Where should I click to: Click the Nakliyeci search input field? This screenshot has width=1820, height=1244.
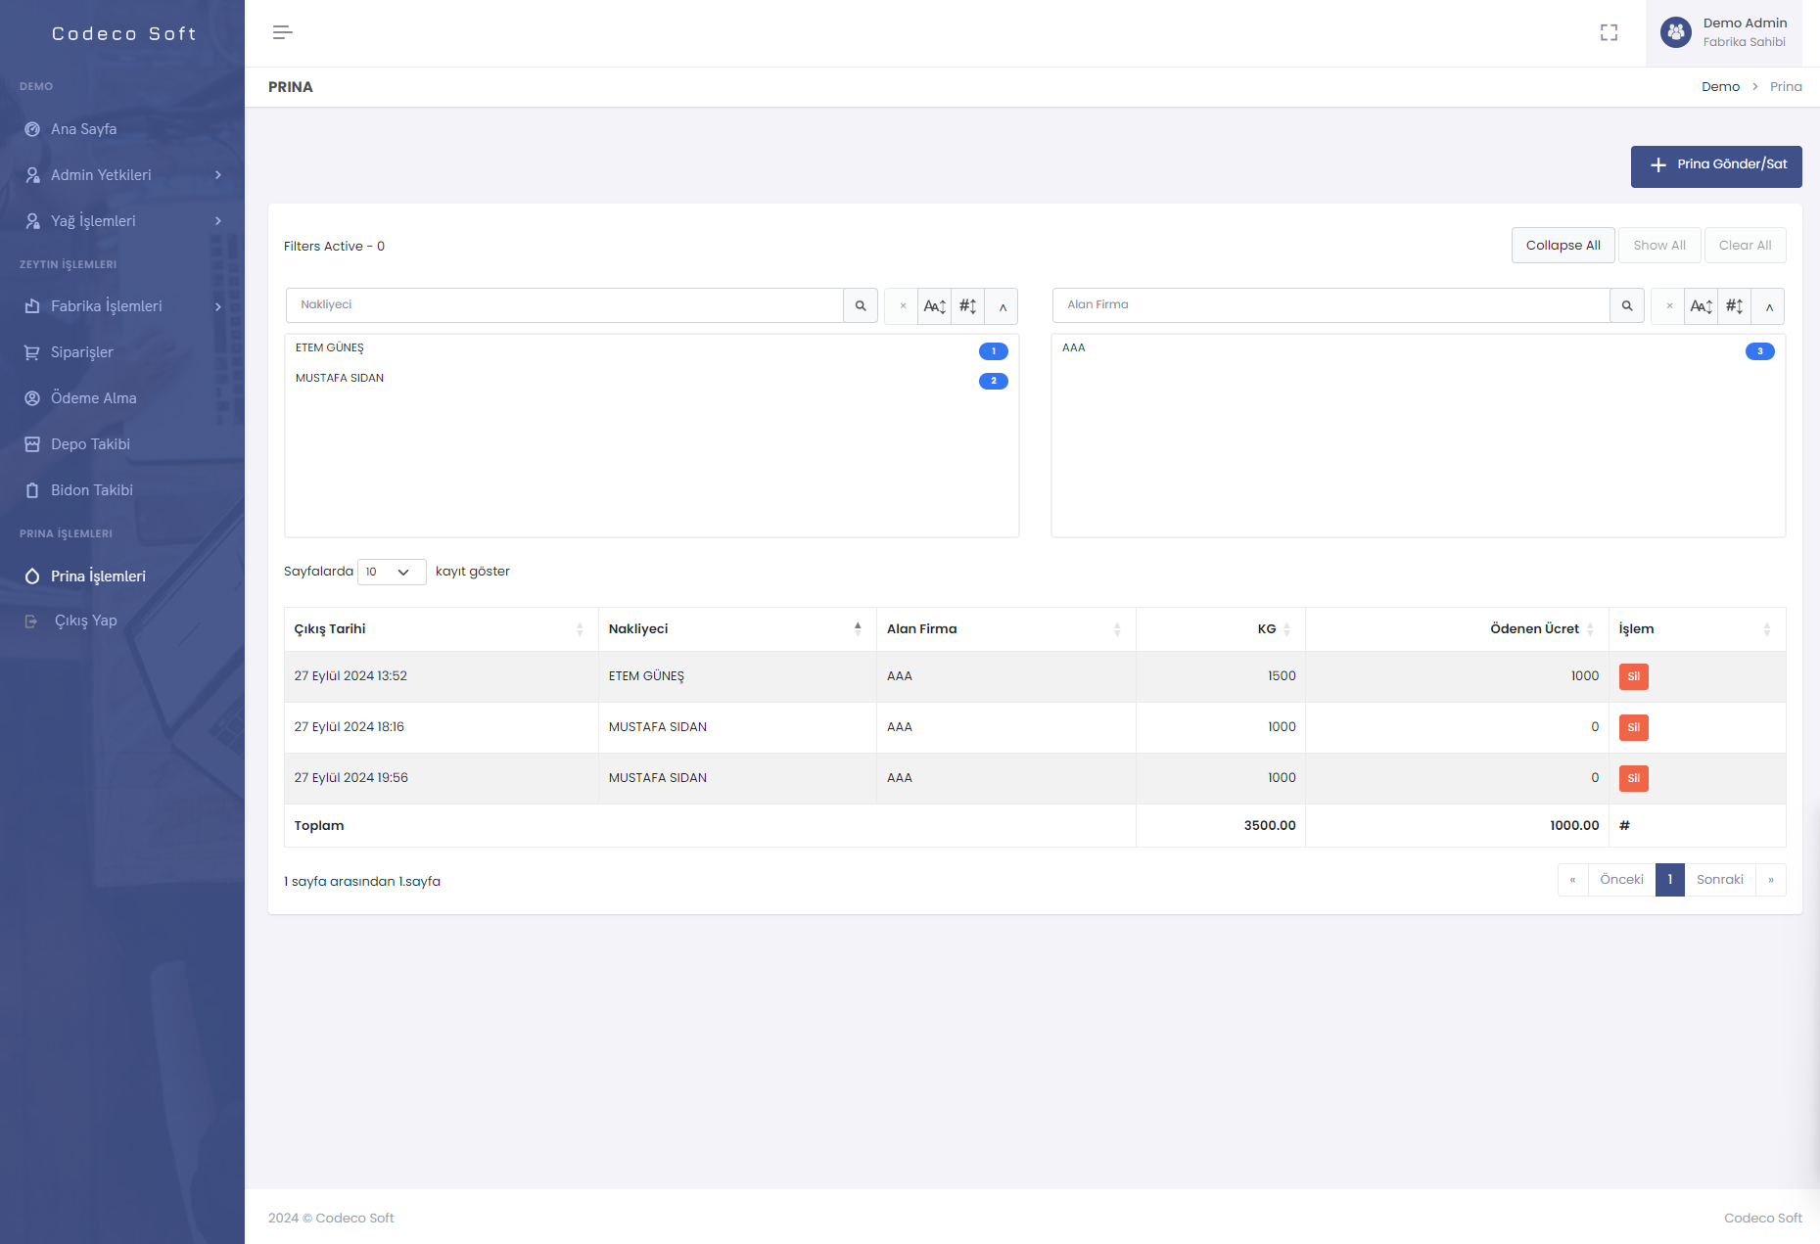[x=564, y=305]
